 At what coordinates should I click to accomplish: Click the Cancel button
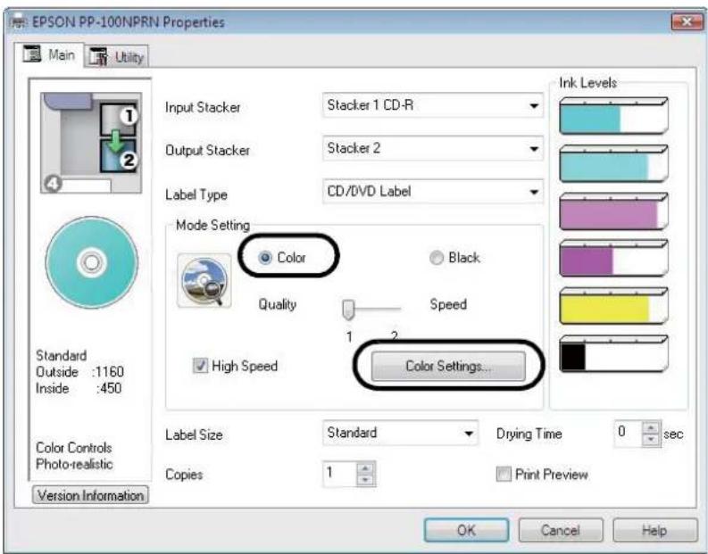(x=561, y=530)
